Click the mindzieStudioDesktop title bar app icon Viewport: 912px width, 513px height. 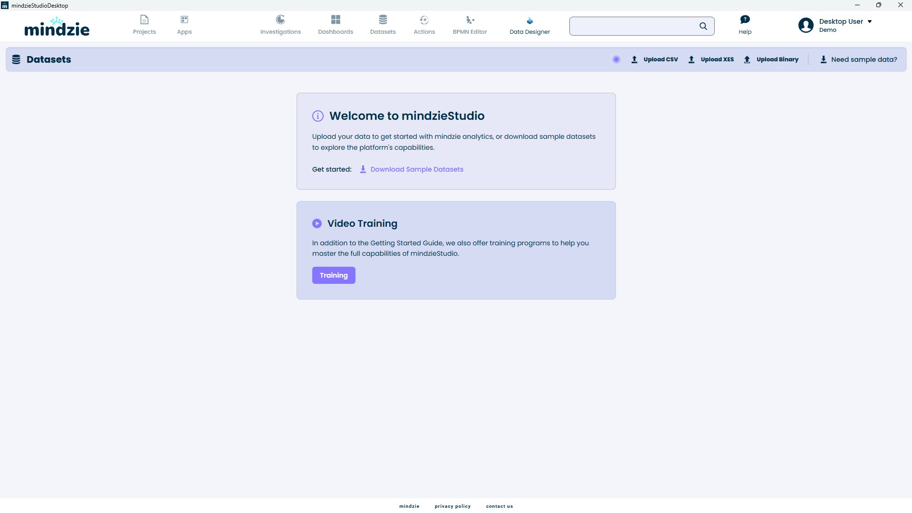coord(5,6)
